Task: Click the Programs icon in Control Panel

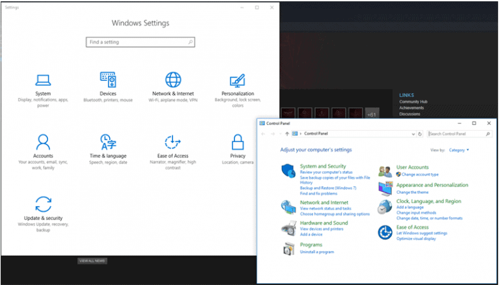Action: (288, 249)
